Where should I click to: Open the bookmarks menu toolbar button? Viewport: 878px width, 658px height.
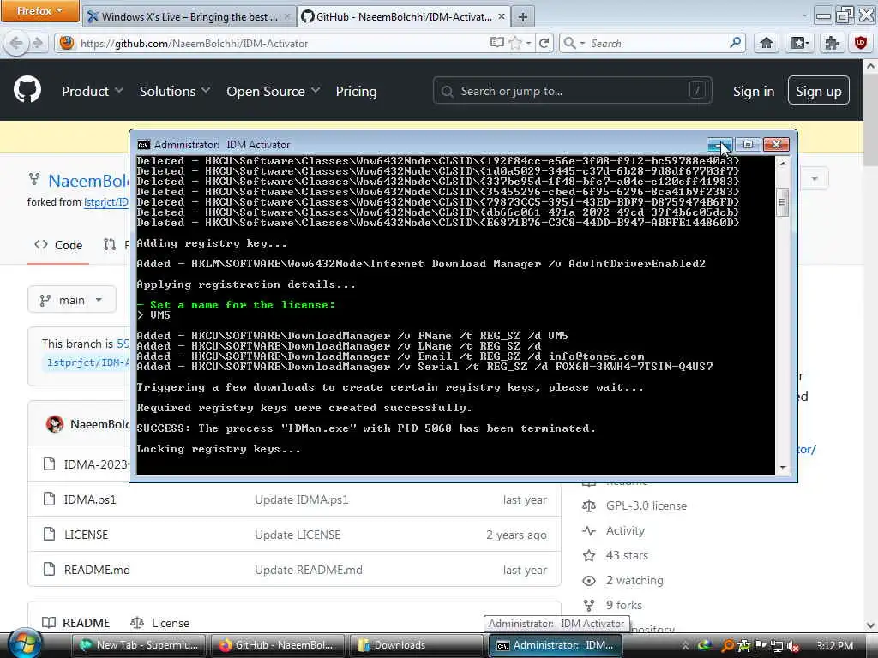click(799, 43)
